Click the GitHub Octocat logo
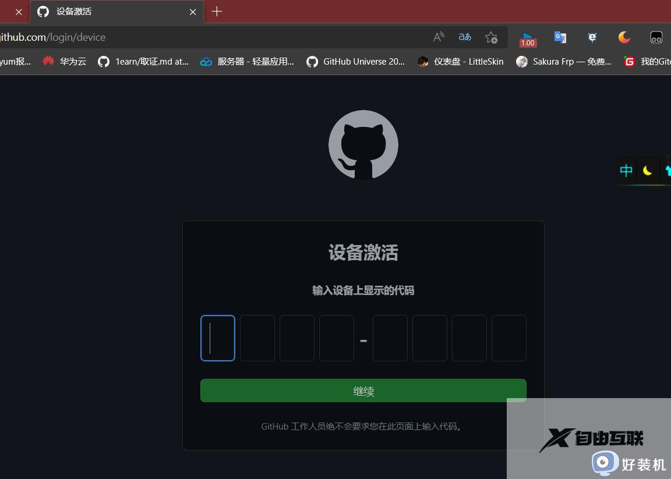 (363, 144)
